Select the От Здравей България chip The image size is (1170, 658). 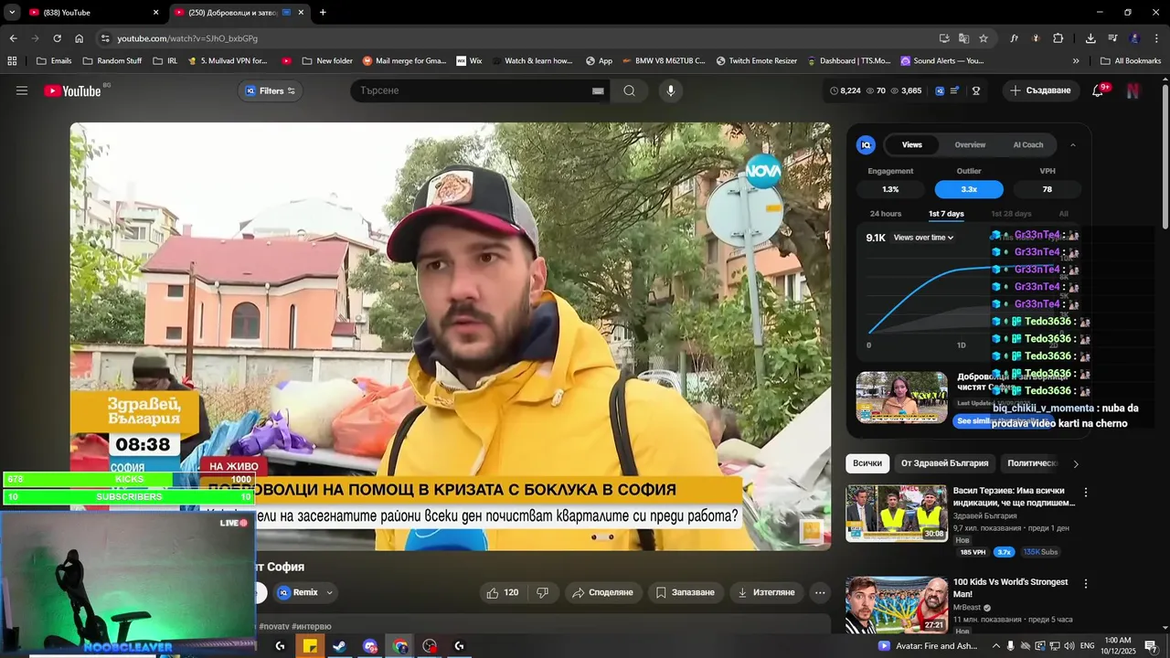(944, 463)
